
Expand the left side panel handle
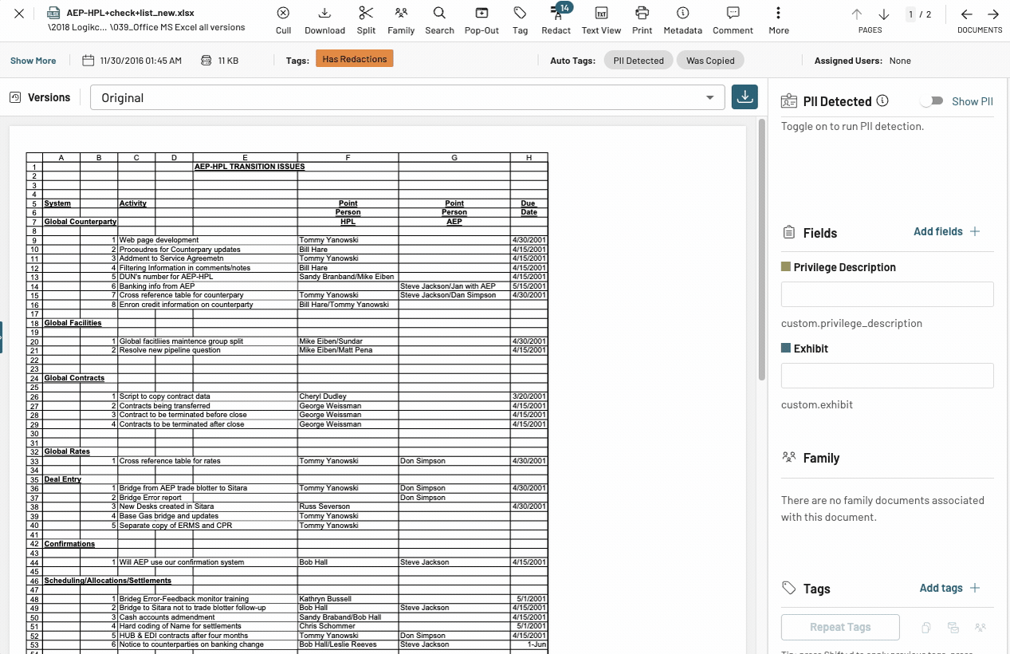click(2, 337)
